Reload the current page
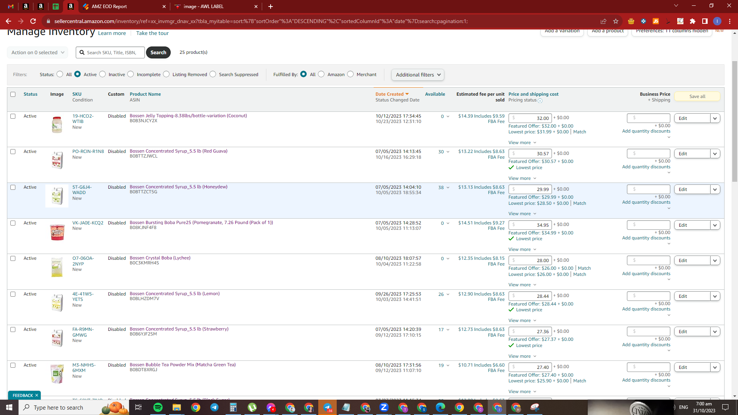The image size is (738, 415). (x=33, y=21)
